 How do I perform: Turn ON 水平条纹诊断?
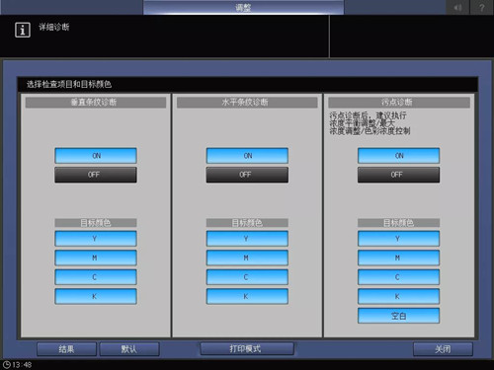[x=247, y=156]
